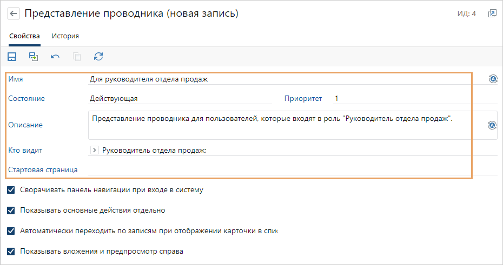Click the 'Стартовая страница' link label
503x265 pixels.
43,169
